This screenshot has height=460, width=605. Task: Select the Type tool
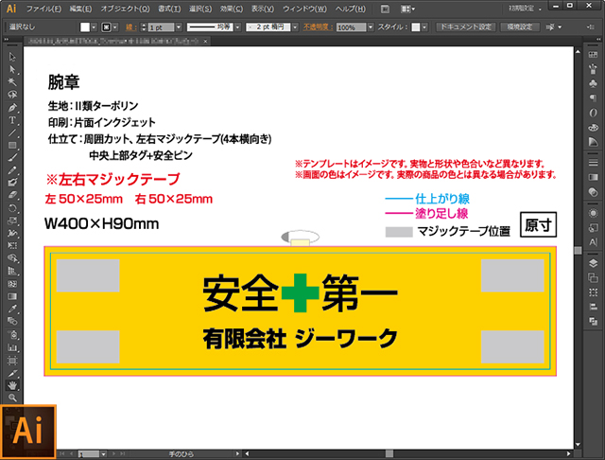coord(12,120)
